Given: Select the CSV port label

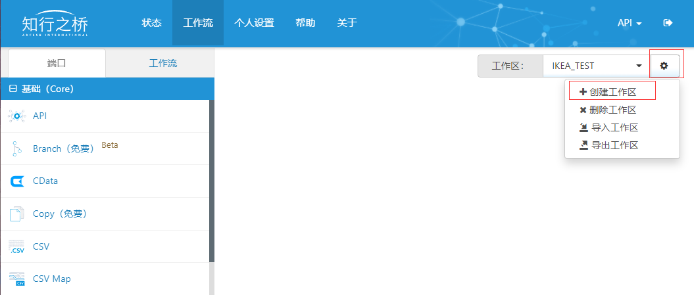Looking at the screenshot, I should pyautogui.click(x=41, y=246).
